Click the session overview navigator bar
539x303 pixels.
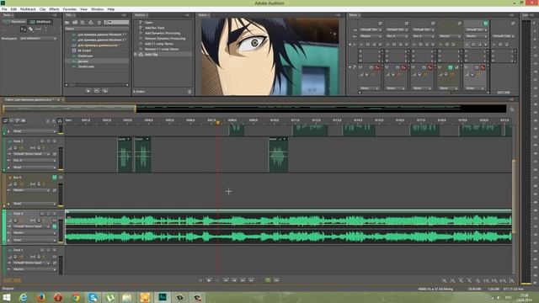tap(254, 109)
